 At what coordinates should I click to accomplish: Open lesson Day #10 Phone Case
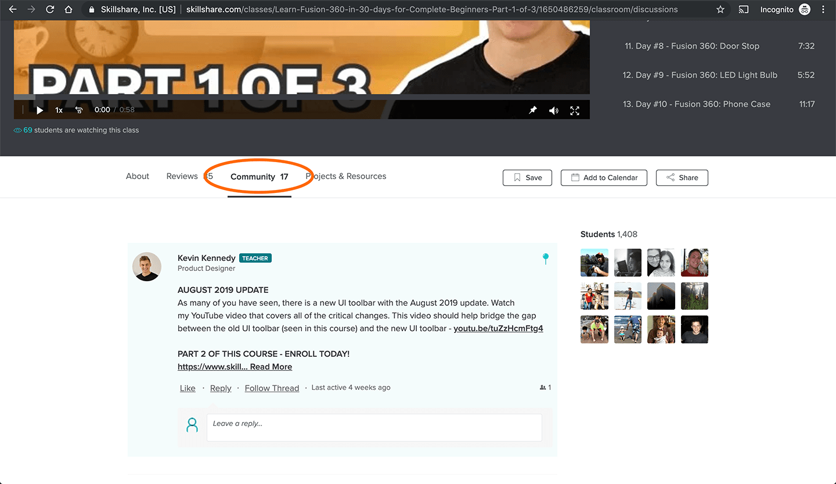(x=719, y=104)
